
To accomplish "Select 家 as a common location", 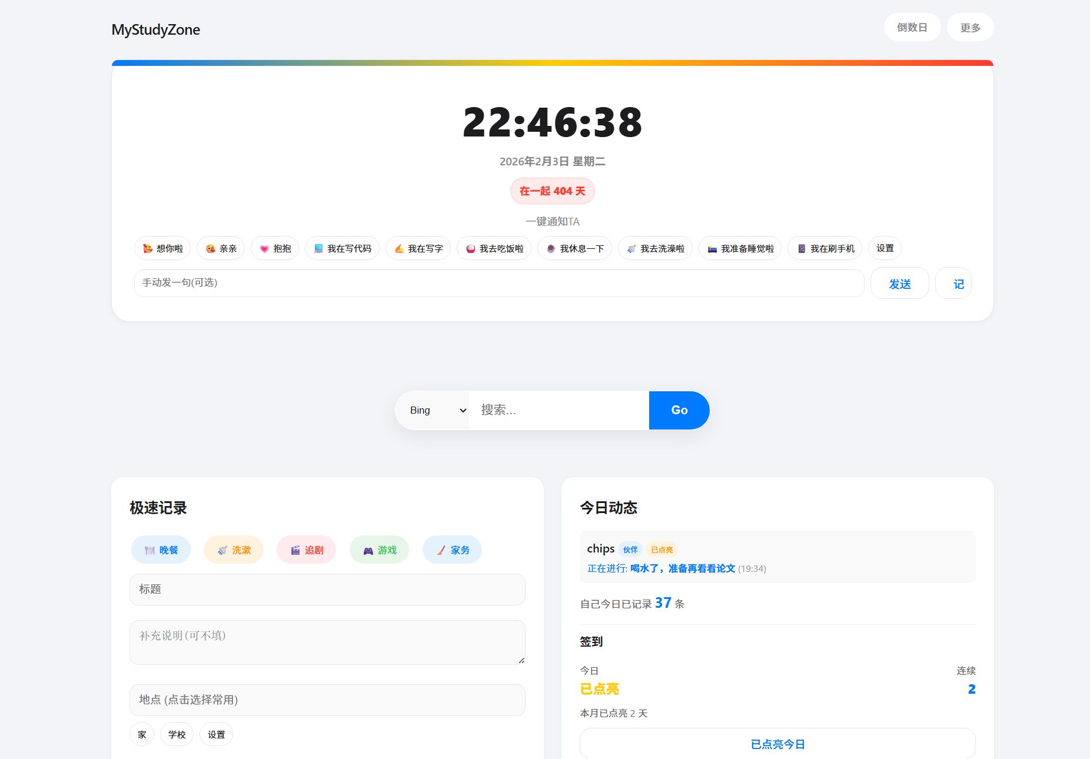I will [141, 734].
